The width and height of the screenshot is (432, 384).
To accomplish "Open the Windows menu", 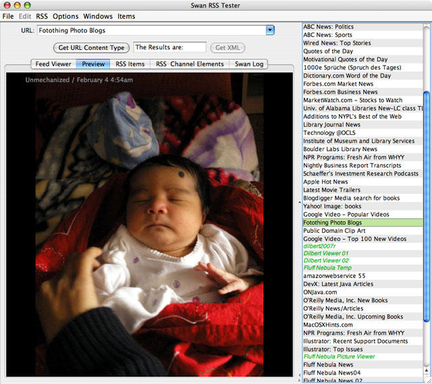I will tap(98, 16).
